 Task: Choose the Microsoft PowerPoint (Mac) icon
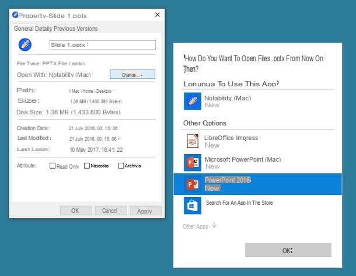193,163
